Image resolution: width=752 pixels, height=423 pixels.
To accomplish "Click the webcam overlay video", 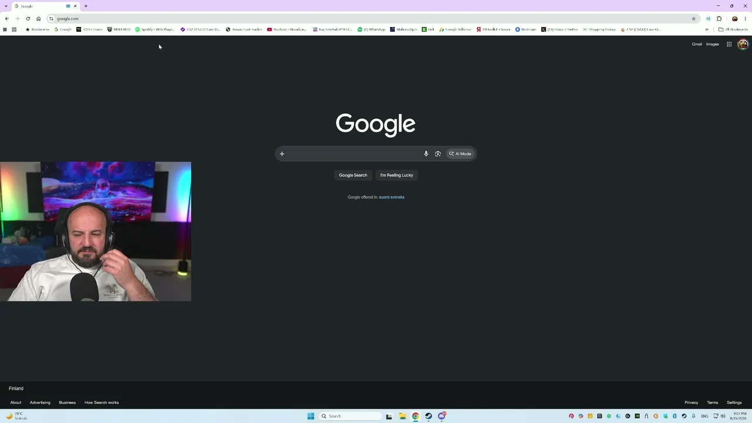I will pyautogui.click(x=96, y=231).
